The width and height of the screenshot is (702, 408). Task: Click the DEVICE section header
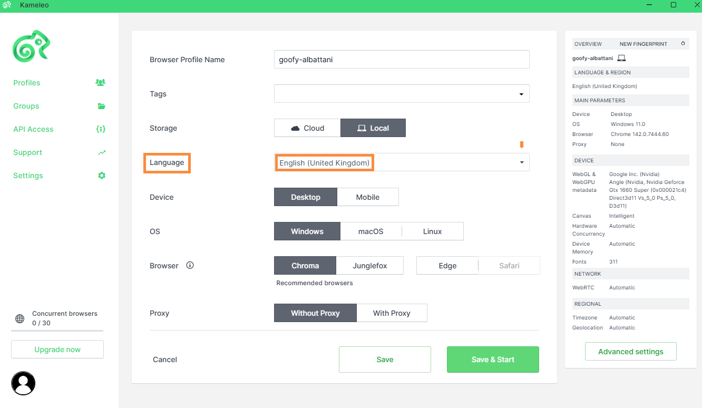631,160
